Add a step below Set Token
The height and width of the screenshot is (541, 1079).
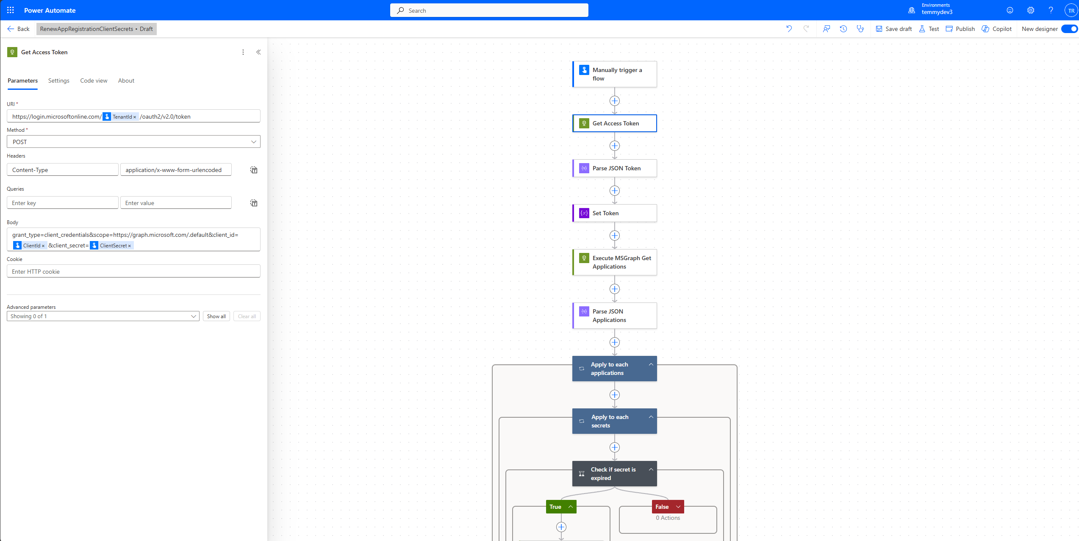615,236
